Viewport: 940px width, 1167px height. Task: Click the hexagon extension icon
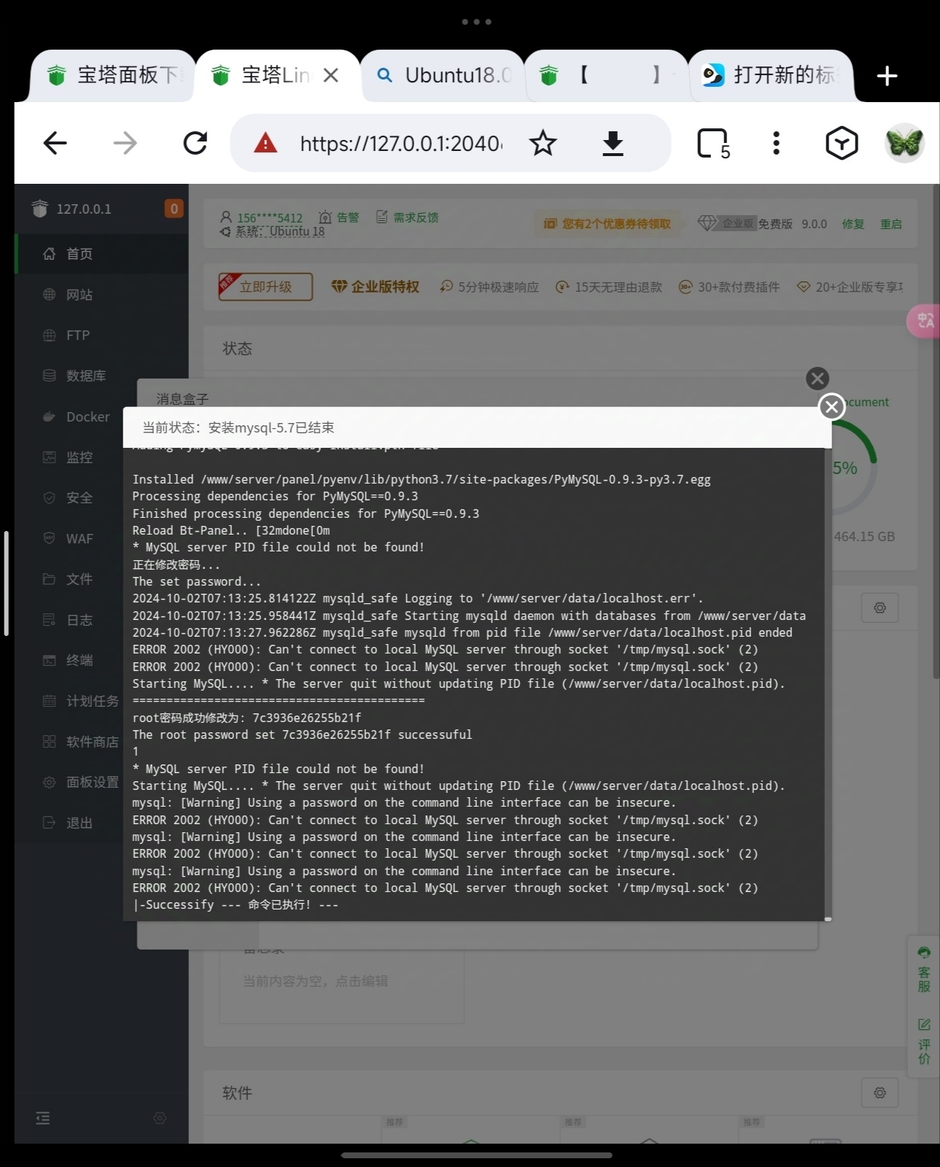tap(842, 143)
